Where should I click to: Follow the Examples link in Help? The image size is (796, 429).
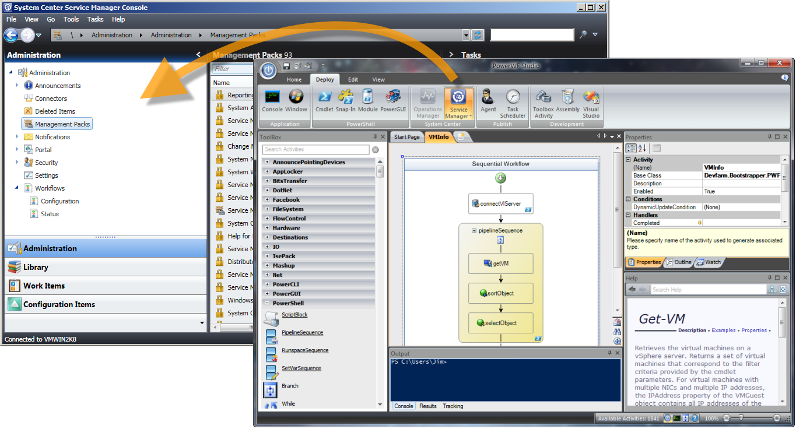pos(724,330)
